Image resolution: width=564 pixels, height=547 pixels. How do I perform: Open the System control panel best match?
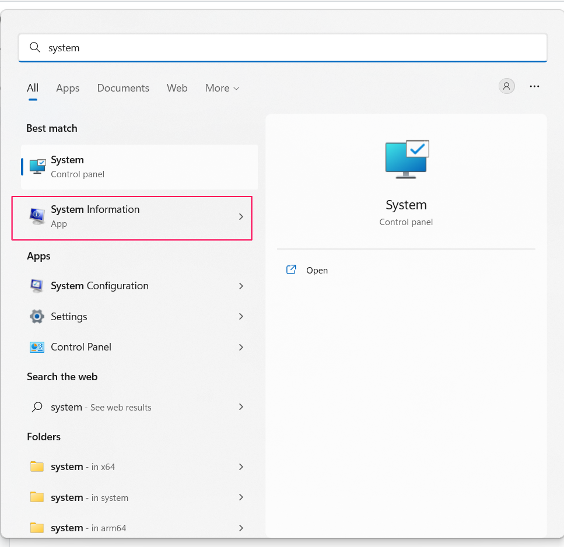coord(139,167)
